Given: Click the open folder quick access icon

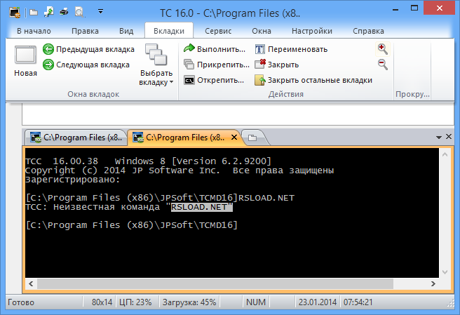Looking at the screenshot, I should click(34, 13).
